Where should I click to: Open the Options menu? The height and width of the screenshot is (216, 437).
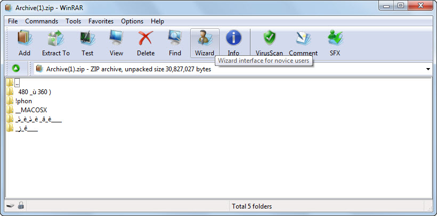[x=132, y=21]
